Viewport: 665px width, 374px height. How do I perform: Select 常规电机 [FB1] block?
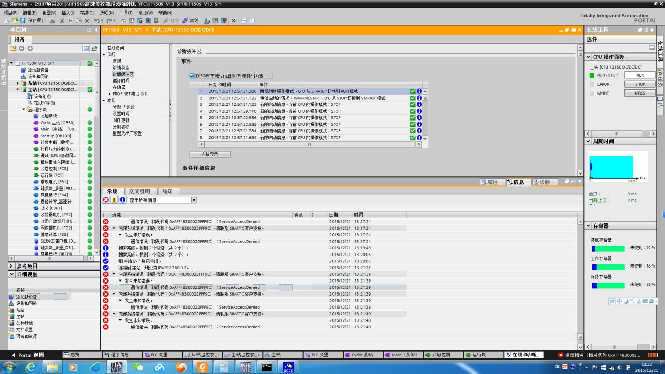54,182
